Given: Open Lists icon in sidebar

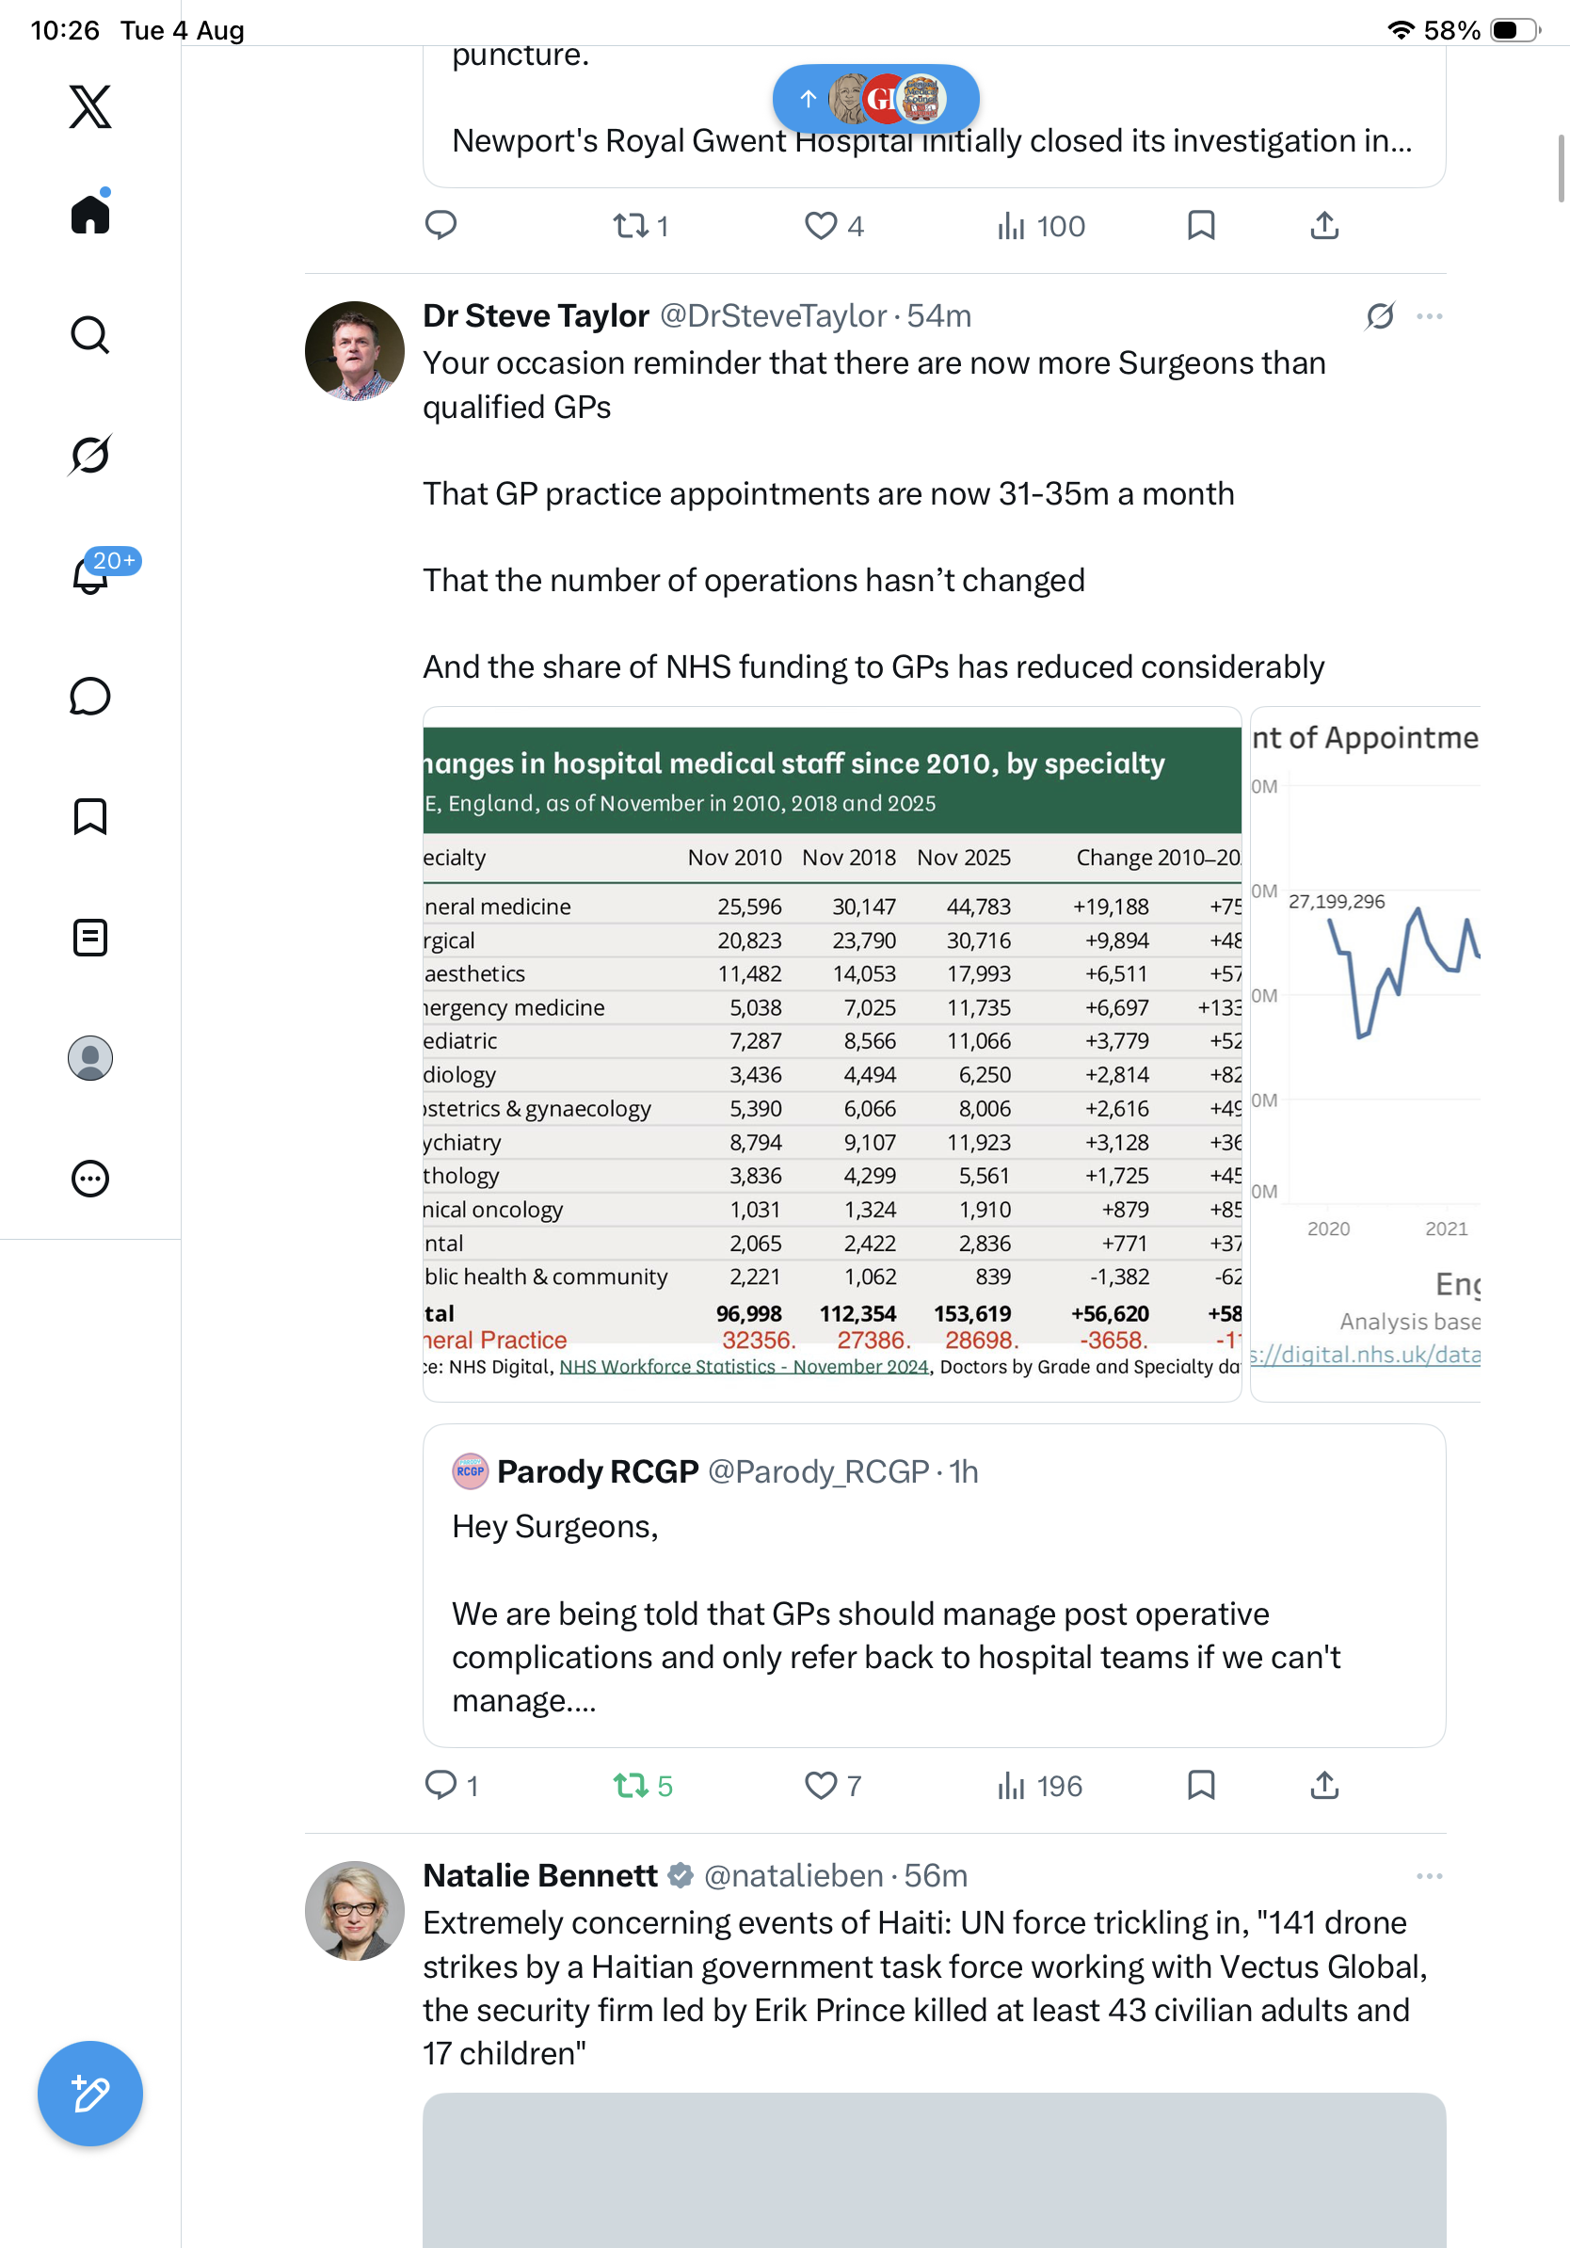Looking at the screenshot, I should point(90,937).
